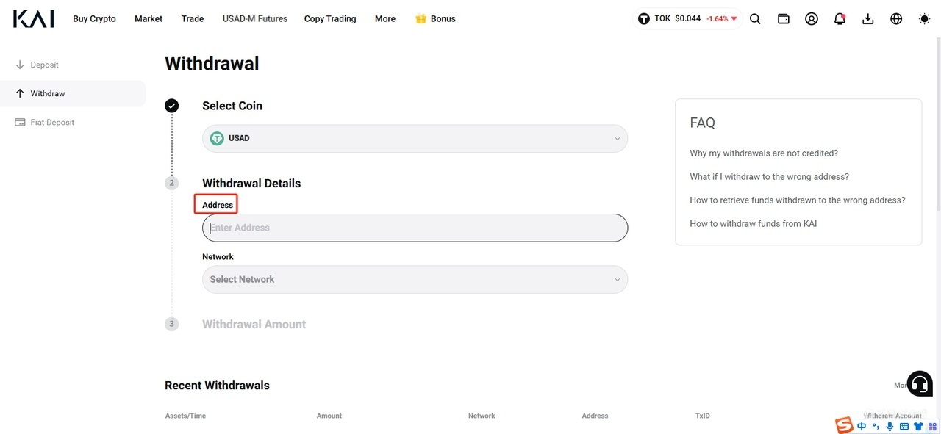This screenshot has height=434, width=941.
Task: Toggle the light/dark theme sun icon
Action: point(925,19)
